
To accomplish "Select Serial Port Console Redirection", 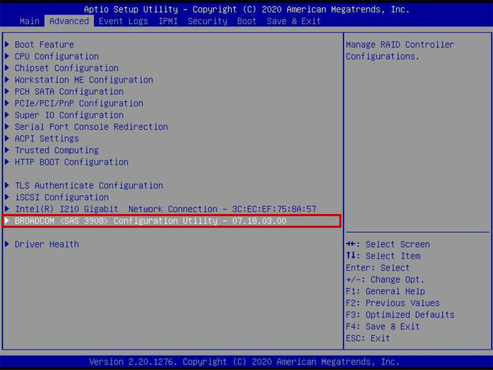I will coord(91,127).
